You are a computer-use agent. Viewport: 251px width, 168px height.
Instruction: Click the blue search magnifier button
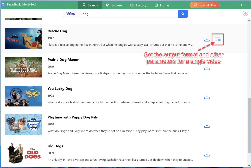(183, 14)
